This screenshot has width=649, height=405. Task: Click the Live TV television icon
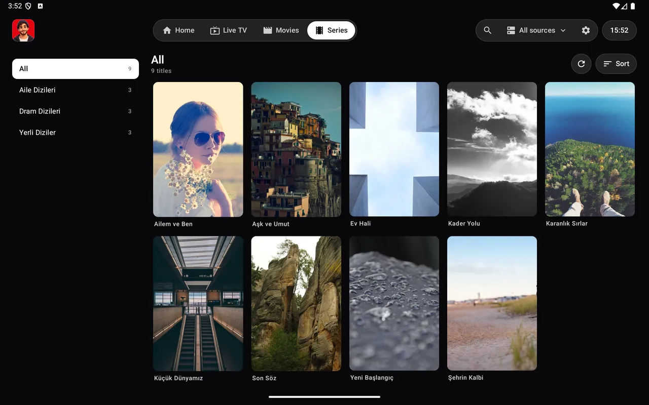click(x=215, y=30)
